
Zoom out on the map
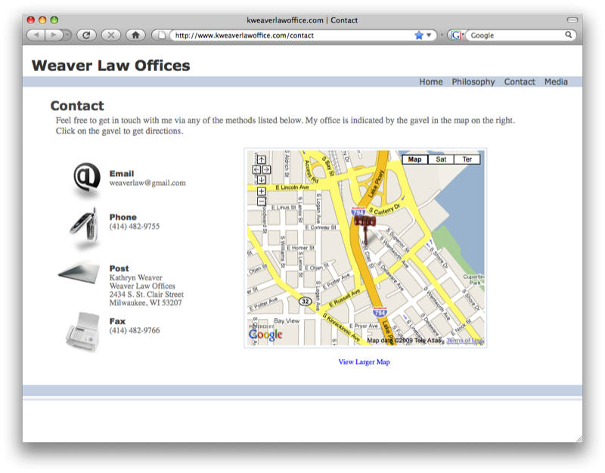point(261,202)
